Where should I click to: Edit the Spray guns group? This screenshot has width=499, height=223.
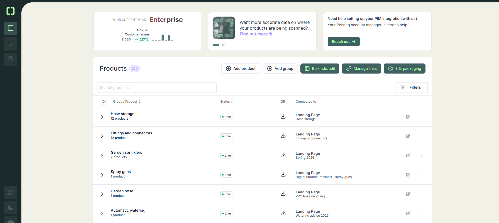[408, 175]
